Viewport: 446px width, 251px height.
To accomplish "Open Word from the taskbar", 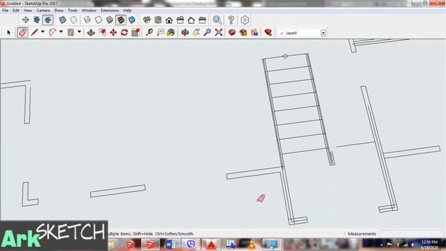I will click(x=171, y=244).
